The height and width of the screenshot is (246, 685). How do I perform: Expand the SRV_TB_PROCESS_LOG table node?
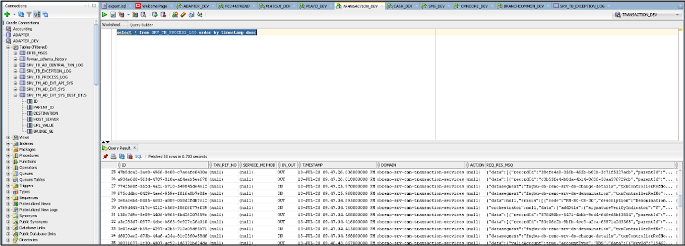pyautogui.click(x=15, y=77)
